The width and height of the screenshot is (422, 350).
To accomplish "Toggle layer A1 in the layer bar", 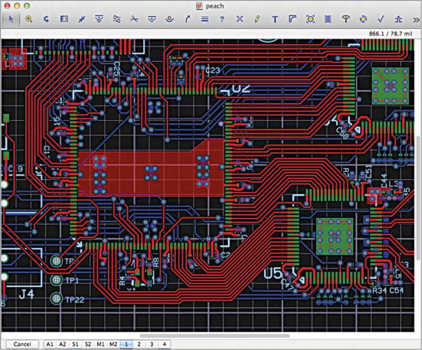I will tap(50, 344).
